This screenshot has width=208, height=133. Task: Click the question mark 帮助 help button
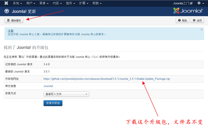(182, 21)
